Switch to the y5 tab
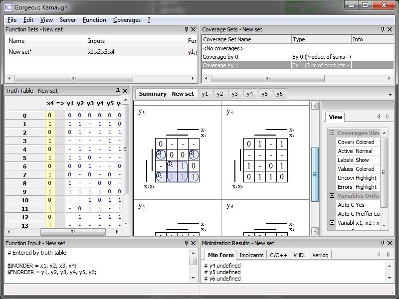Viewport: 399px width, 299px height. 265,94
